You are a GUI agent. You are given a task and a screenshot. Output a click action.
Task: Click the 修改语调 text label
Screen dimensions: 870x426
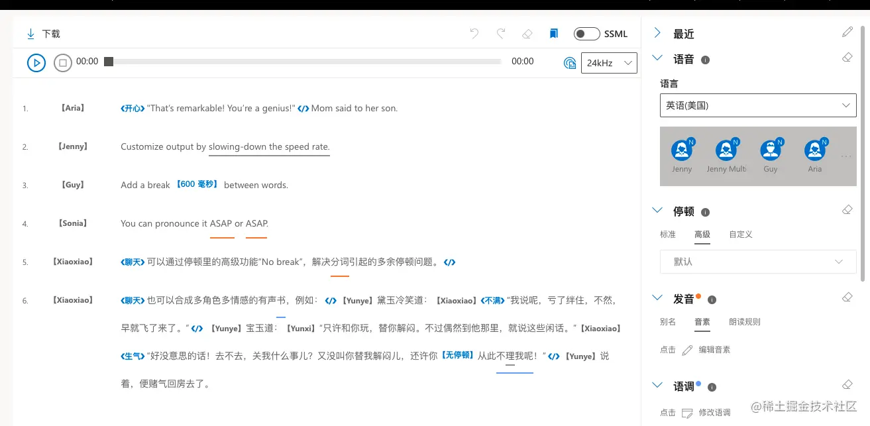pyautogui.click(x=714, y=413)
